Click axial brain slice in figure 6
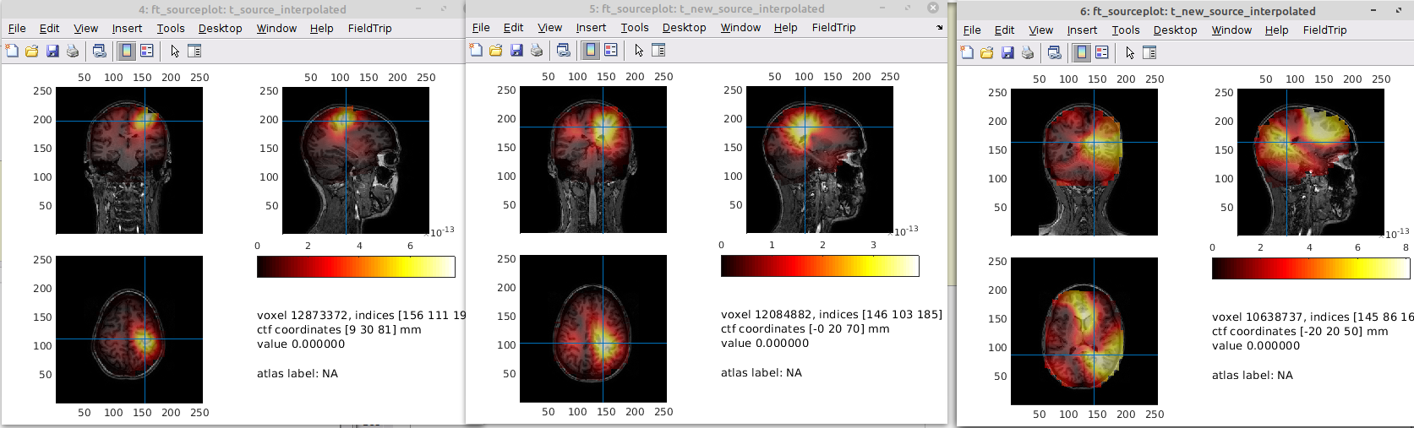Screen dimensions: 1414x428 click(x=1084, y=331)
